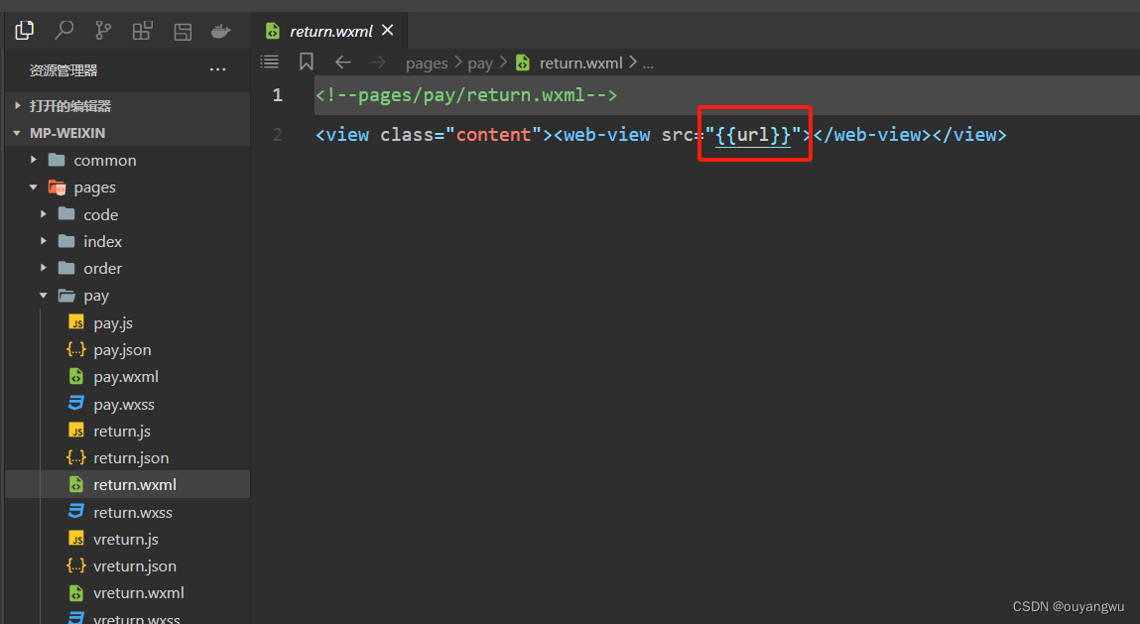Viewport: 1140px width, 624px height.
Task: Click the comment text on line 1
Action: (x=466, y=95)
